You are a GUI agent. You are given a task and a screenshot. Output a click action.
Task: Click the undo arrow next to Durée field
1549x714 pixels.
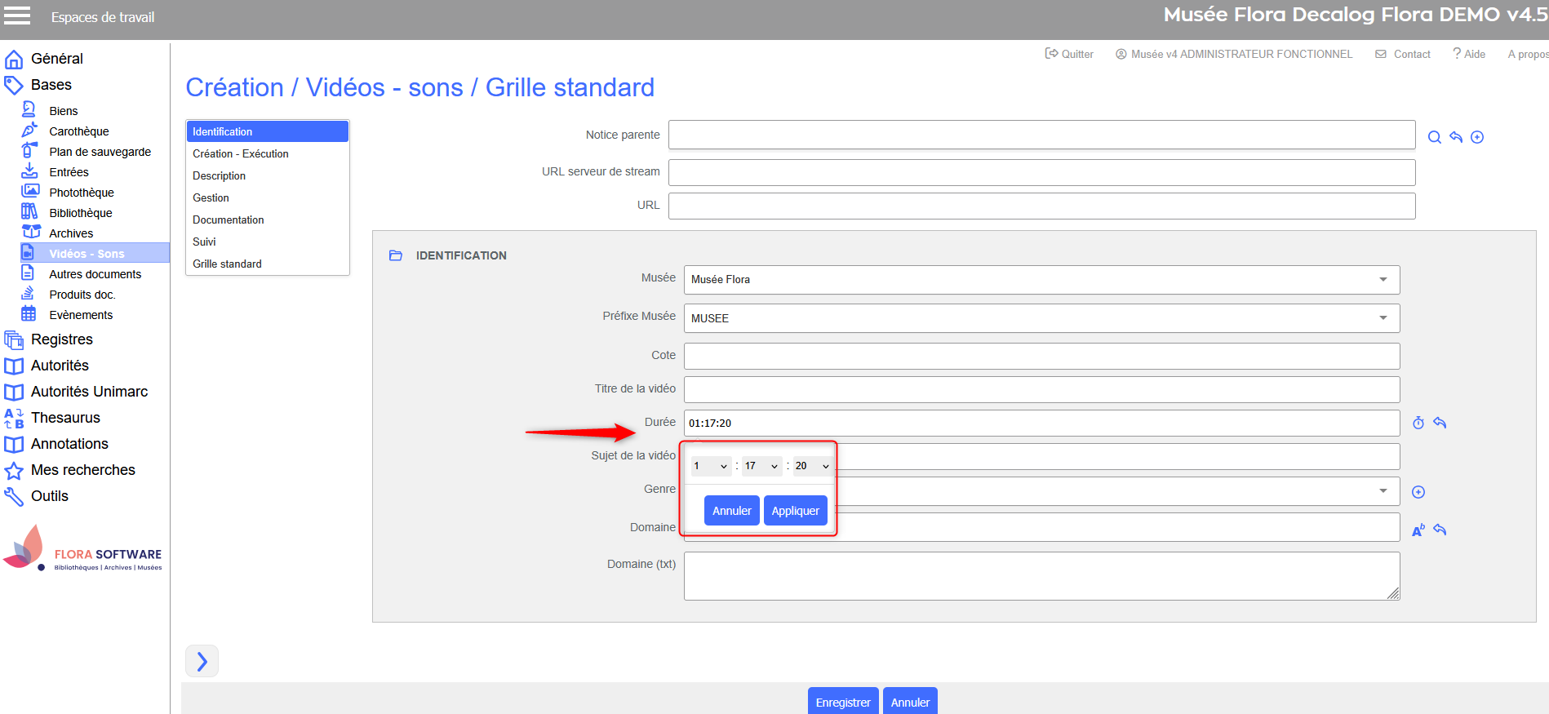1440,423
